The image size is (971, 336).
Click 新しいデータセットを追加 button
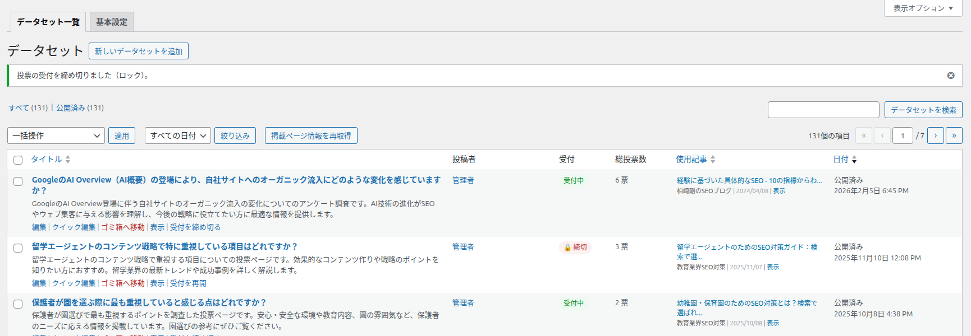[x=139, y=51]
